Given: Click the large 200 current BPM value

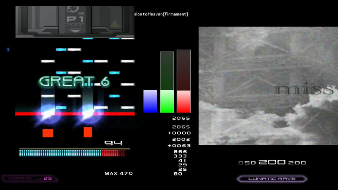Looking at the screenshot, I should (x=272, y=162).
